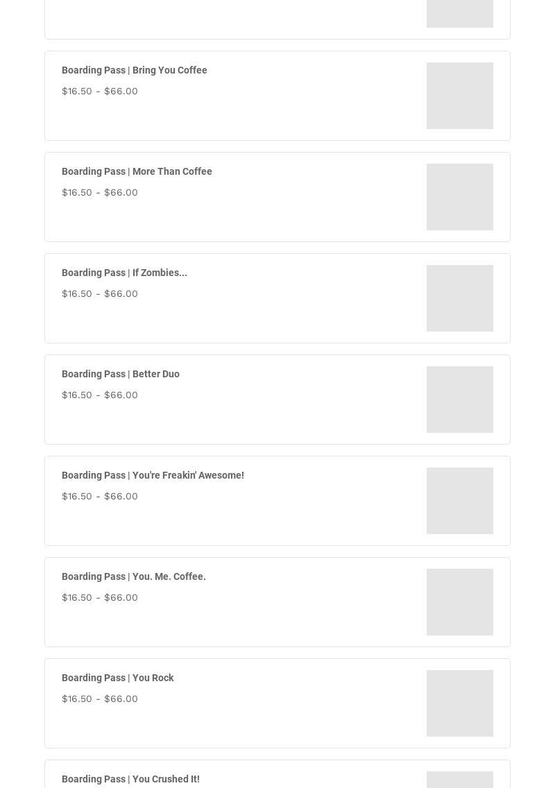Screen dimensions: 555x788
Task: Open Boarding Pass | Bring You Coffee product
Action: click(x=134, y=70)
